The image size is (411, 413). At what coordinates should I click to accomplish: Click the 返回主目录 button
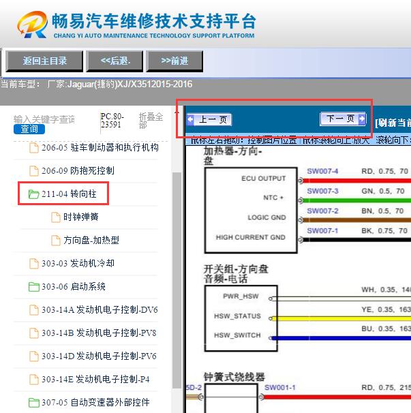click(x=44, y=61)
